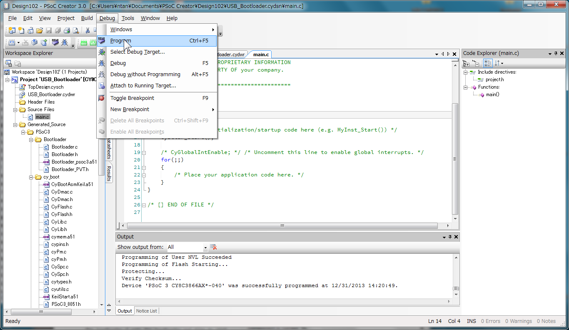Image resolution: width=569 pixels, height=330 pixels.
Task: Click the 0 Errors status bar entry
Action: coord(491,321)
